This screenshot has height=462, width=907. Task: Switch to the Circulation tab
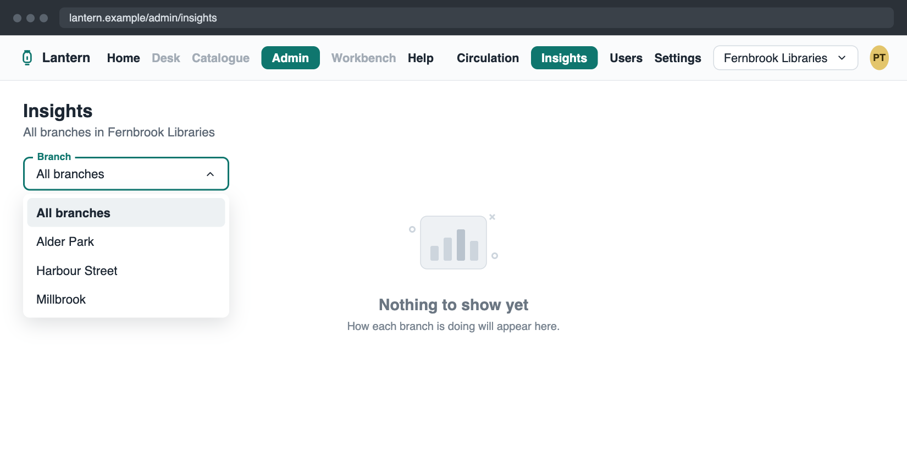tap(488, 58)
